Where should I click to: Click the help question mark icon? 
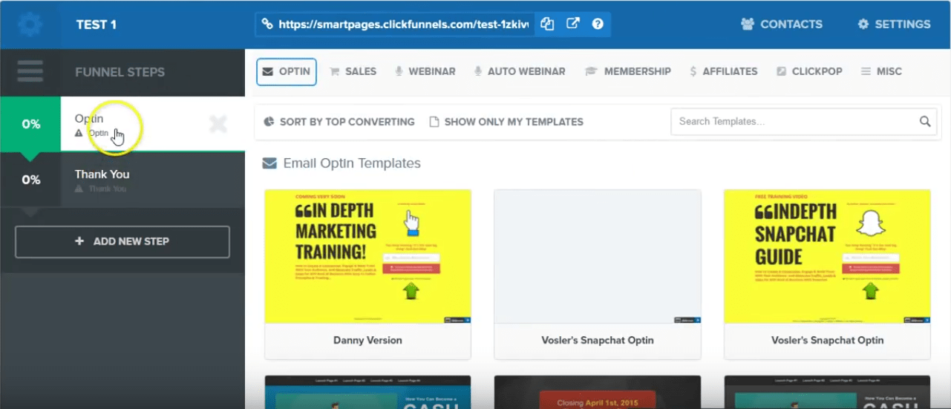coord(598,24)
